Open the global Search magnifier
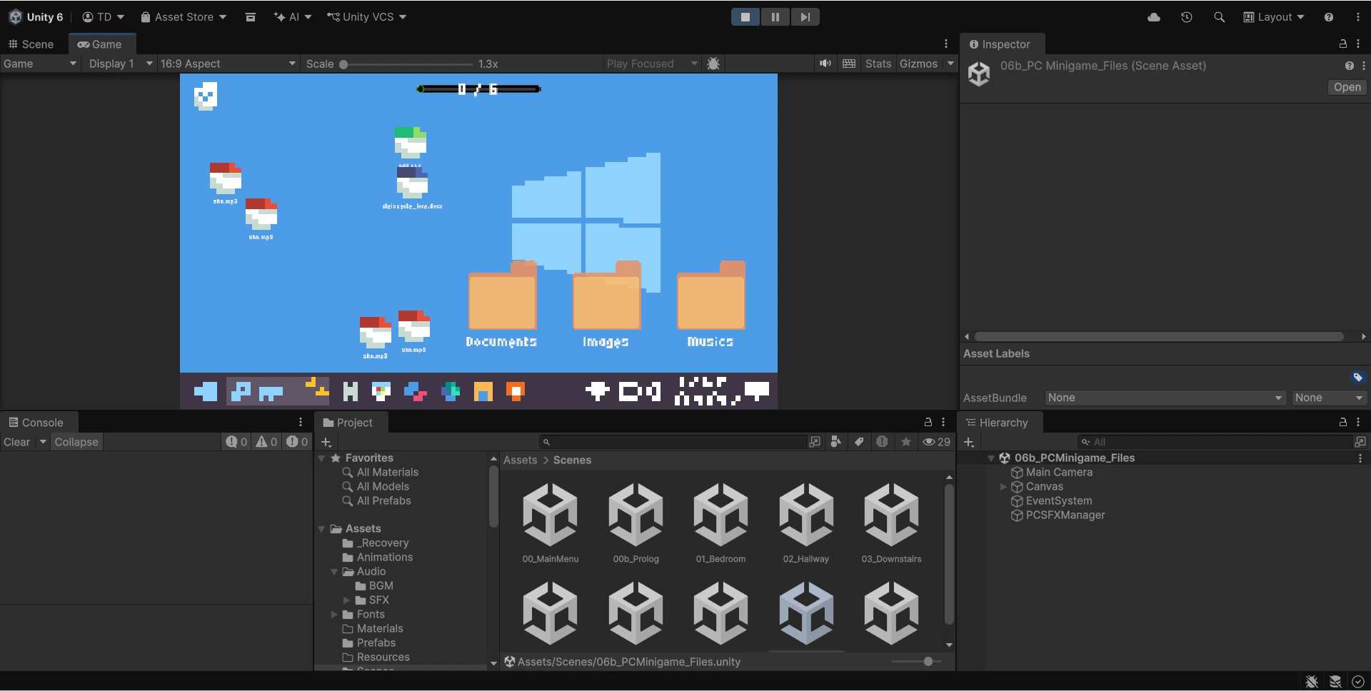This screenshot has width=1371, height=691. point(1220,17)
